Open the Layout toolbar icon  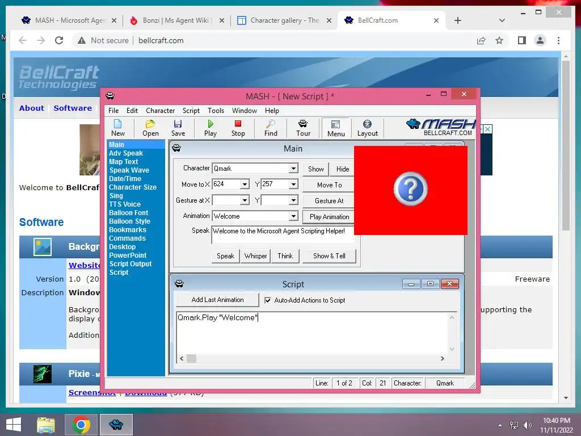tap(367, 128)
